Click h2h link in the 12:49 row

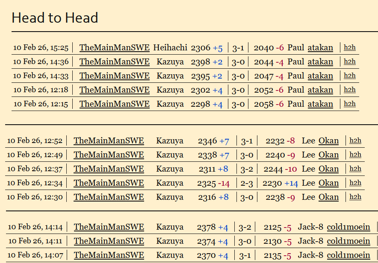click(x=355, y=155)
